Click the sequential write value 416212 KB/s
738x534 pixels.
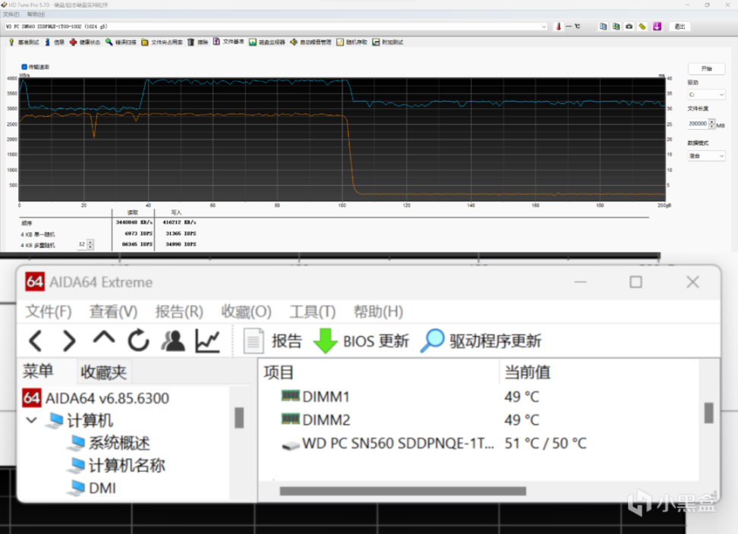(x=179, y=222)
